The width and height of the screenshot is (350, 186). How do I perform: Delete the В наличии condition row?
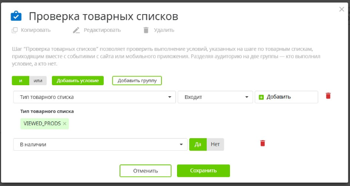tap(263, 143)
